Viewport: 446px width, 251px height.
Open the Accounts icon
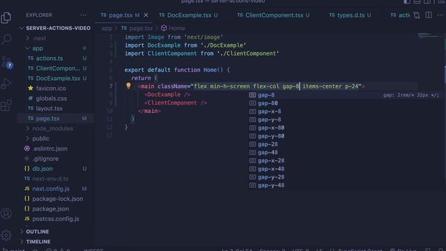click(x=6, y=213)
